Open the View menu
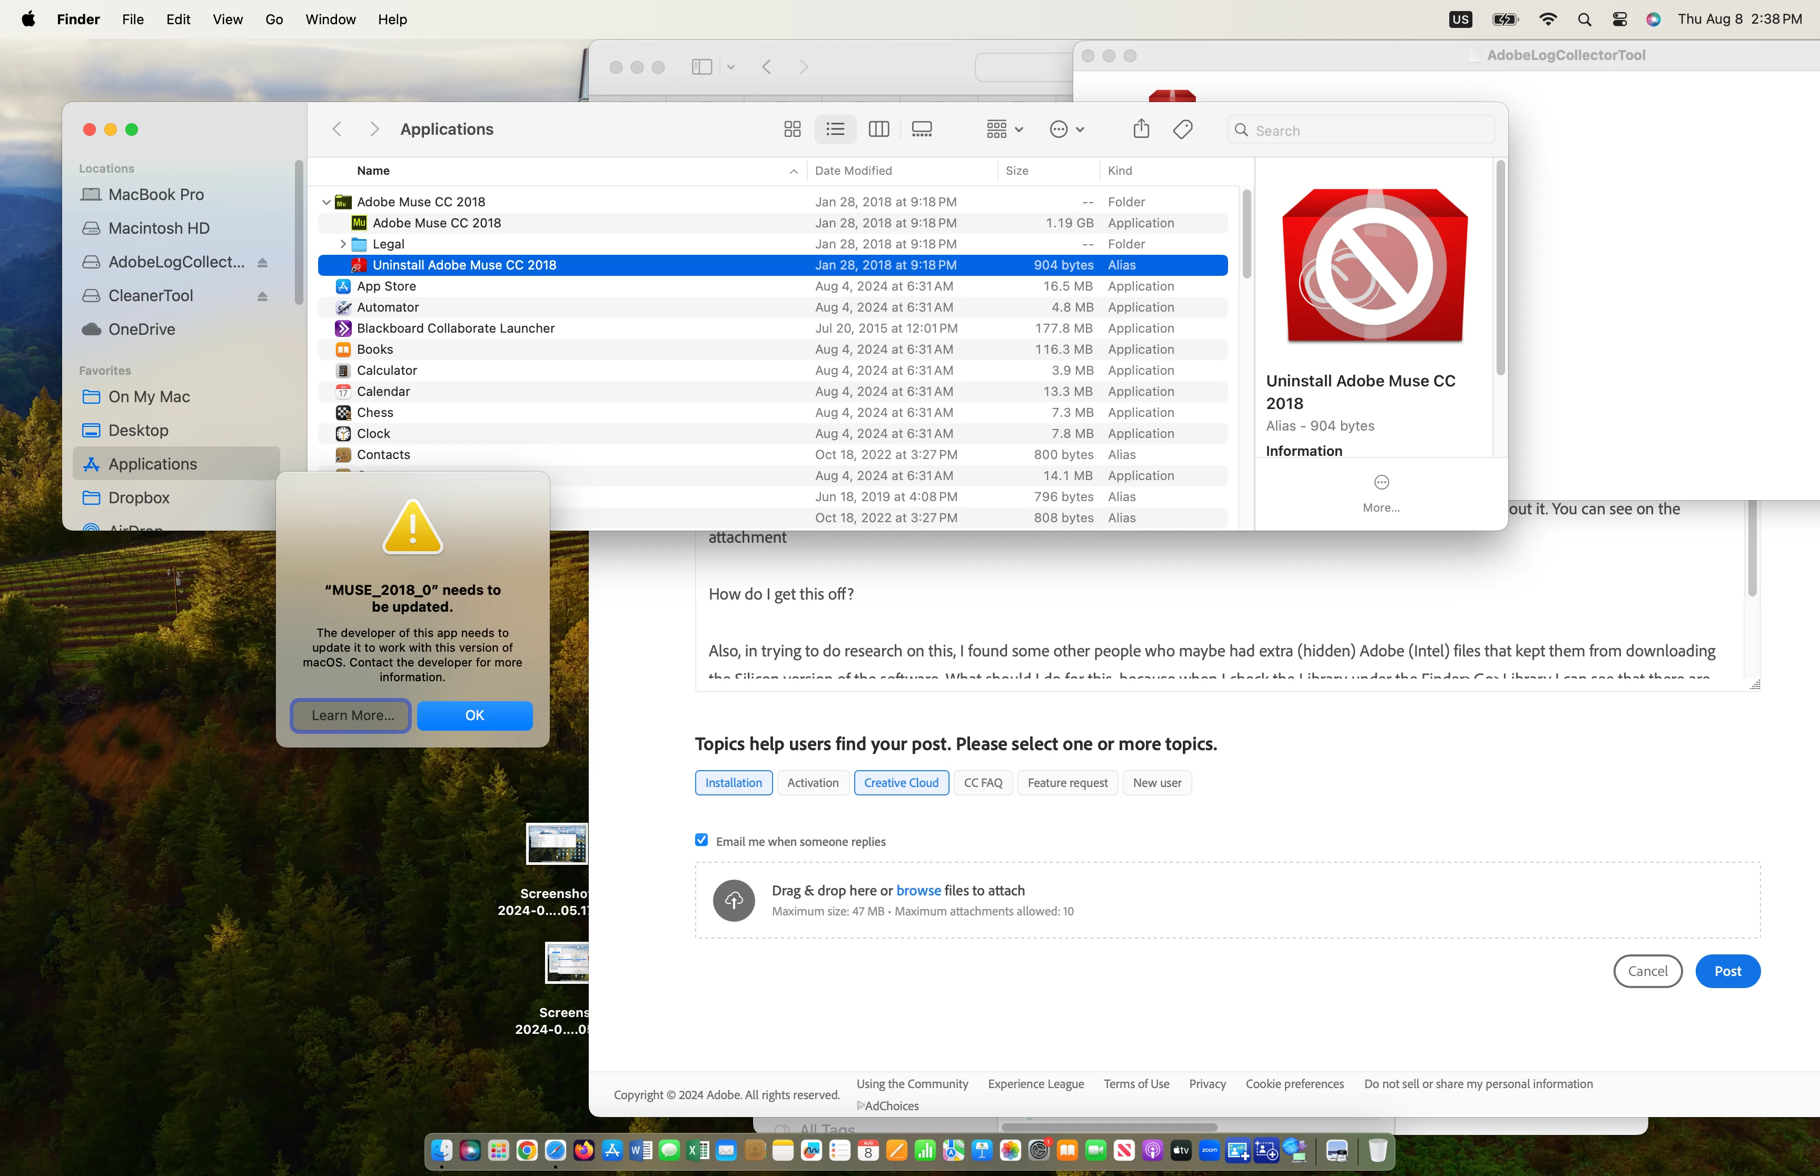The width and height of the screenshot is (1820, 1176). (227, 19)
